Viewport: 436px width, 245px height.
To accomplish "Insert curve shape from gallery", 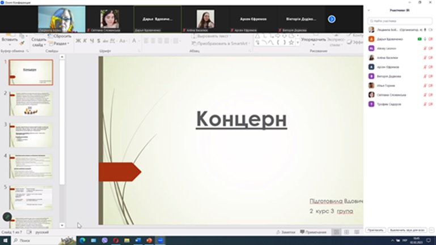I will tap(271, 42).
